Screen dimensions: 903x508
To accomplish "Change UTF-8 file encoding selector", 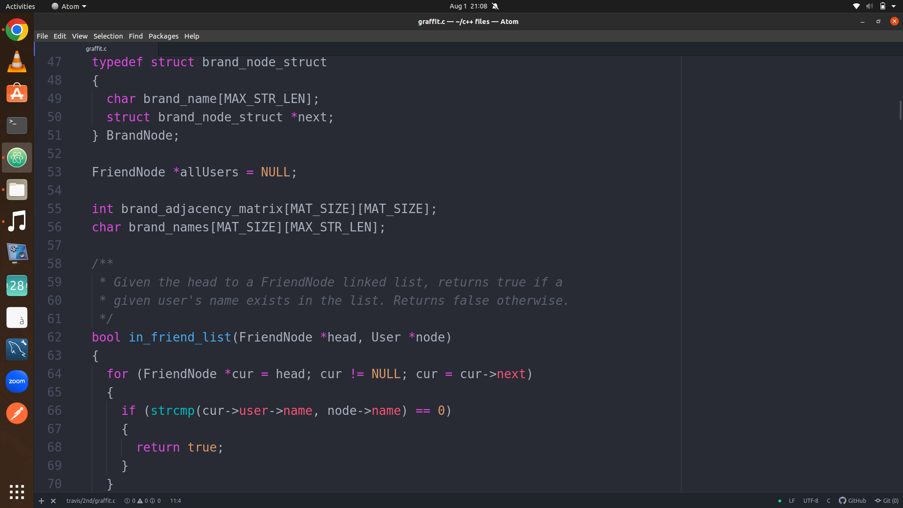I will click(x=810, y=500).
